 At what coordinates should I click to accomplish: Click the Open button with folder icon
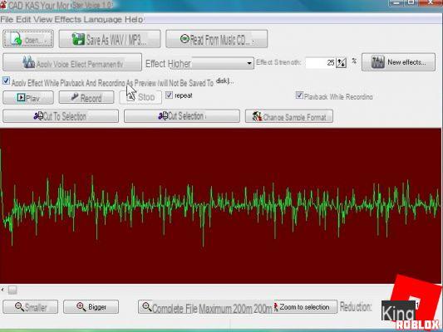[x=28, y=39]
